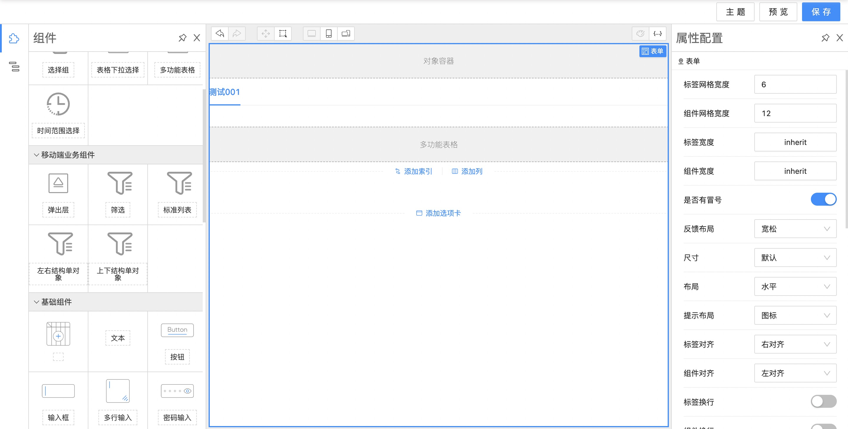Screen dimensions: 848x429
Task: Open the 提示布局 dropdown
Action: 795,315
